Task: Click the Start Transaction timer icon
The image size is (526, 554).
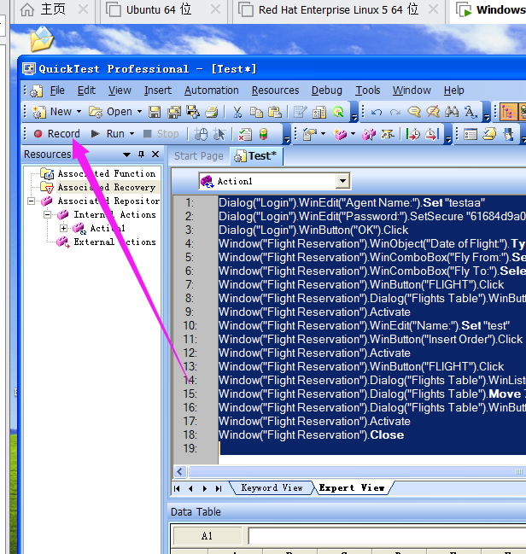Action: (412, 134)
